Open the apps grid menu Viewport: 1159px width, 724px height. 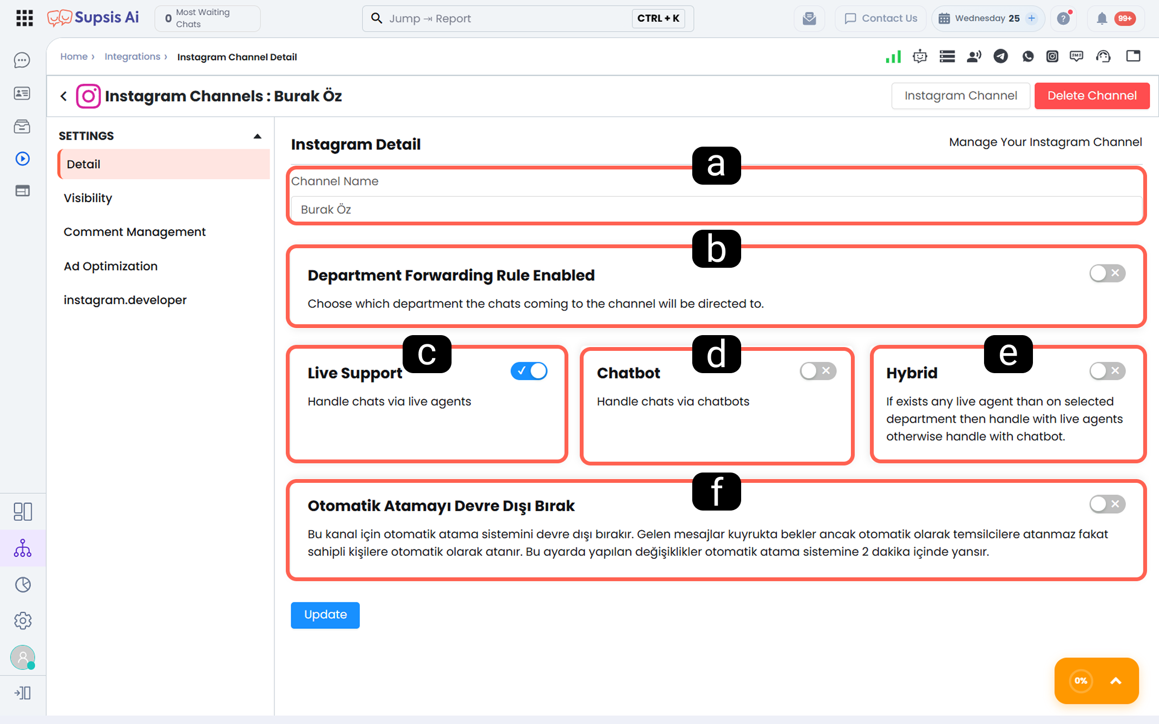pyautogui.click(x=24, y=18)
